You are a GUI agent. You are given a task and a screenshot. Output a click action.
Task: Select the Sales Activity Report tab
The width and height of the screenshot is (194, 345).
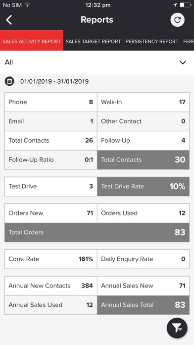32,41
